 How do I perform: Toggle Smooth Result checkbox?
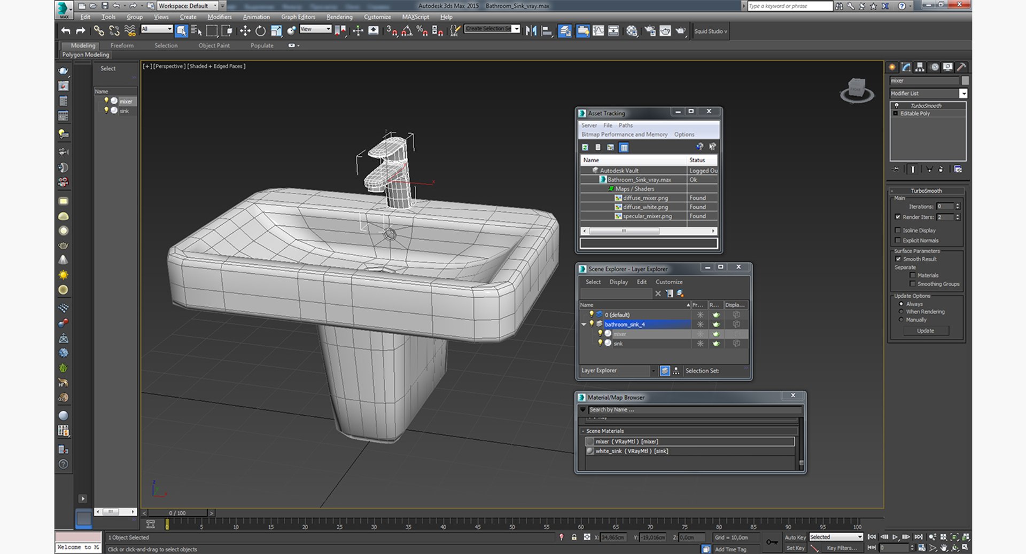(x=898, y=259)
